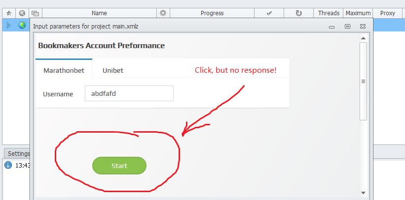
Task: Click the dialog vertical scrollbar thumb
Action: (x=363, y=82)
